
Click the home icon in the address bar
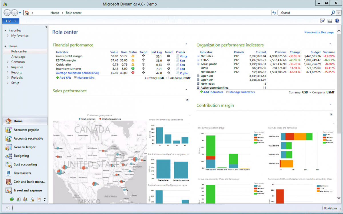click(x=27, y=13)
